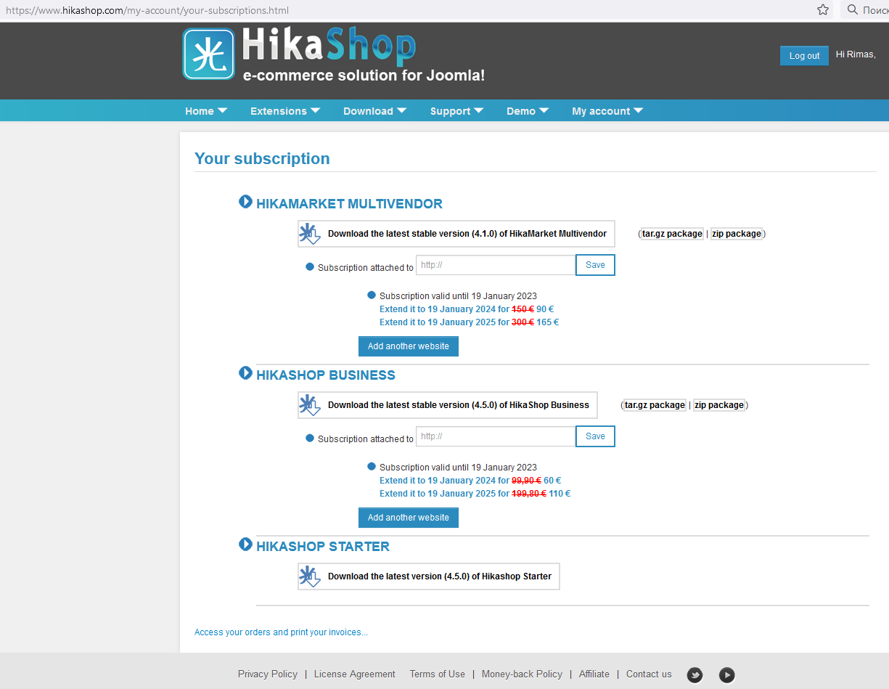This screenshot has width=889, height=689.
Task: Open the YouTube play icon in footer
Action: click(x=727, y=675)
